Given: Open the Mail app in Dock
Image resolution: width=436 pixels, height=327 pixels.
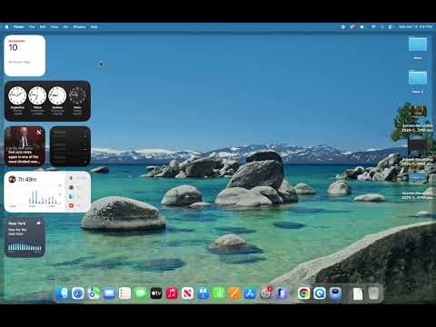Looking at the screenshot, I should pyautogui.click(x=109, y=293).
